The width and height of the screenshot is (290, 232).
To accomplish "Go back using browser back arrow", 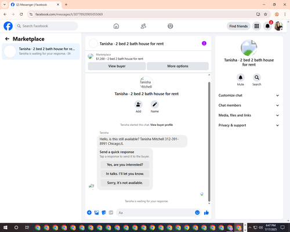I will click(5, 14).
